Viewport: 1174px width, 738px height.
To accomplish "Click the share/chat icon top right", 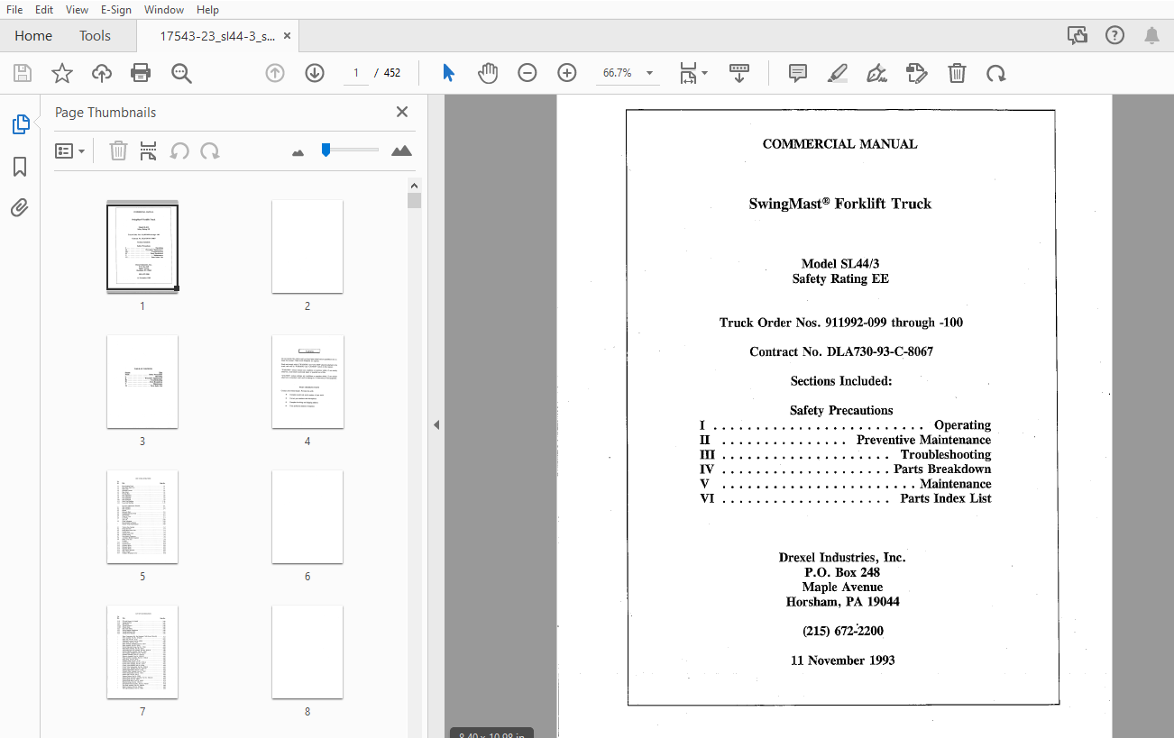I will coord(1077,35).
